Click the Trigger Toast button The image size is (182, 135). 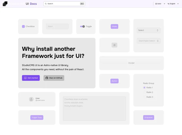coord(37,118)
